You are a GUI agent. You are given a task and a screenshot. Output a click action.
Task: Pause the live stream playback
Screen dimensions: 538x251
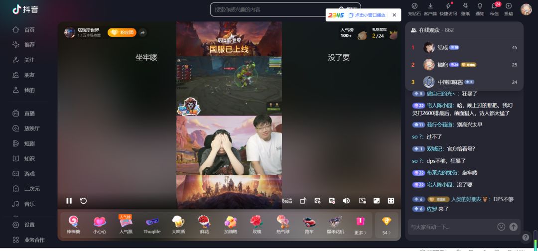pos(69,201)
